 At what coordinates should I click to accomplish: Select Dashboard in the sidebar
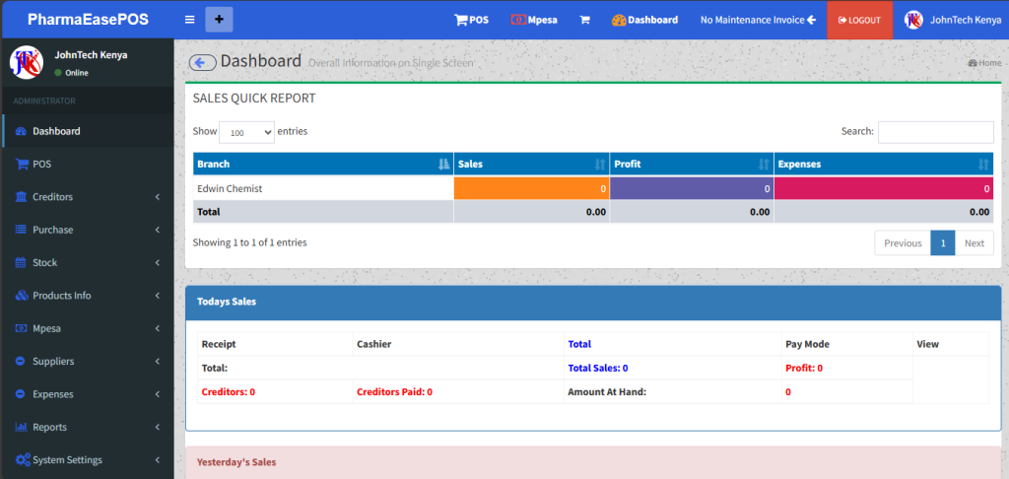56,131
